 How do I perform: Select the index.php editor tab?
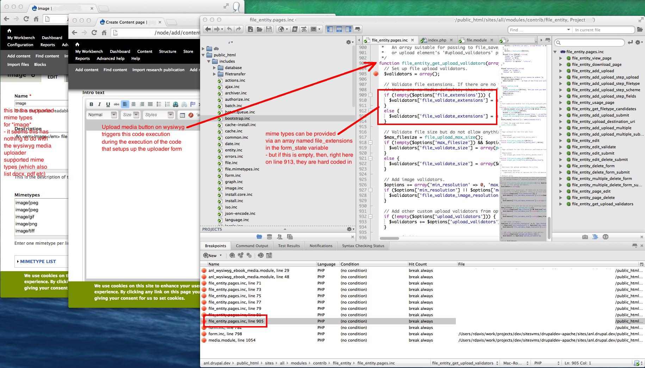pos(437,40)
